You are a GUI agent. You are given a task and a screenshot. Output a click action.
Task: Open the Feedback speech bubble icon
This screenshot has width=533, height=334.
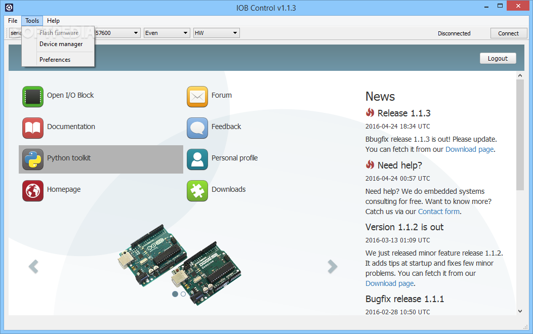click(197, 128)
